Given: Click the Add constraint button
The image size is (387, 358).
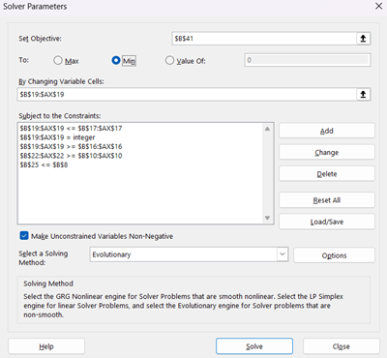Looking at the screenshot, I should coord(327,131).
